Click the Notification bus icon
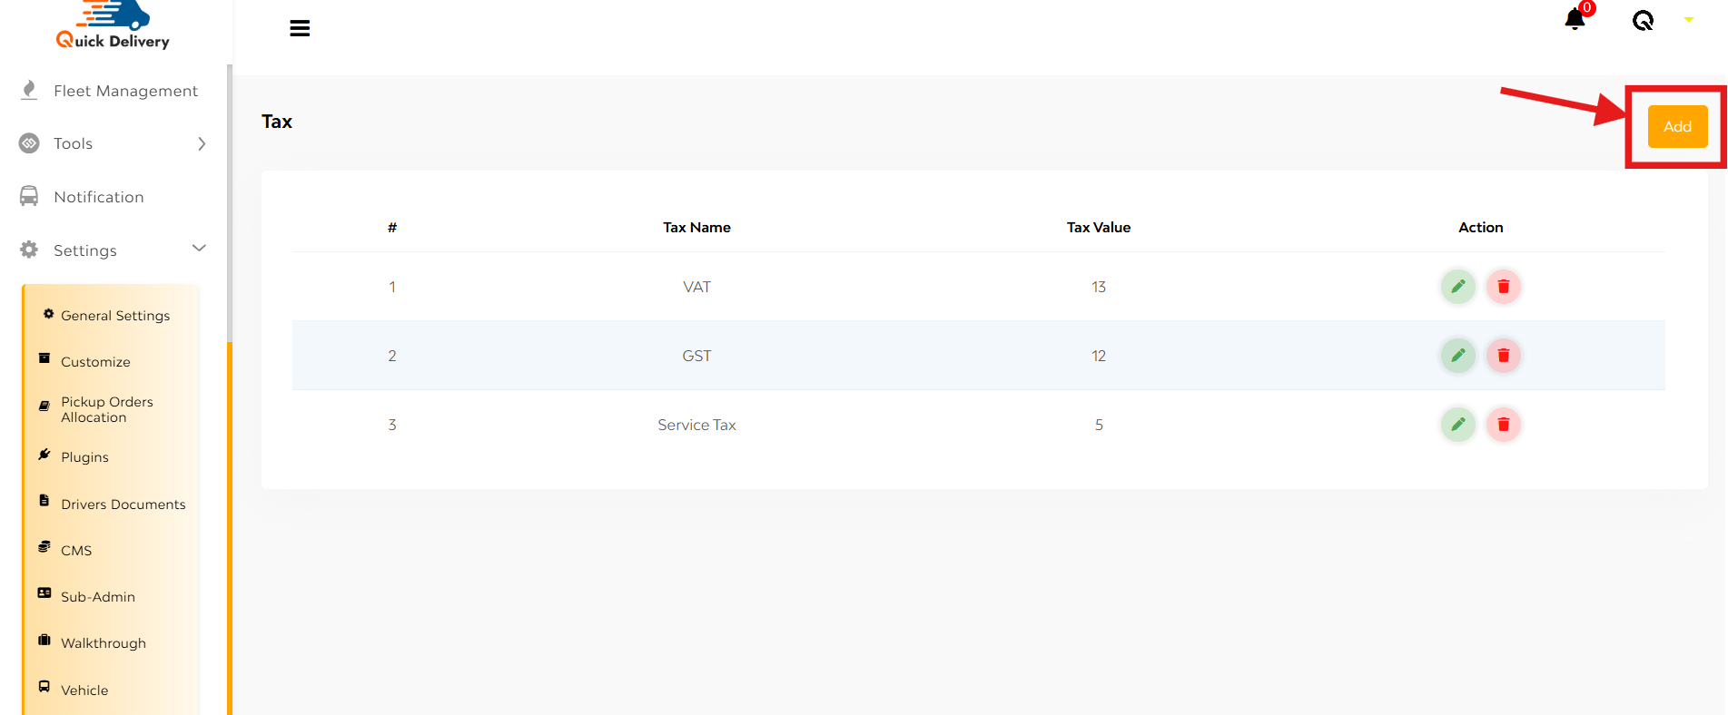This screenshot has width=1728, height=715. pos(29,196)
